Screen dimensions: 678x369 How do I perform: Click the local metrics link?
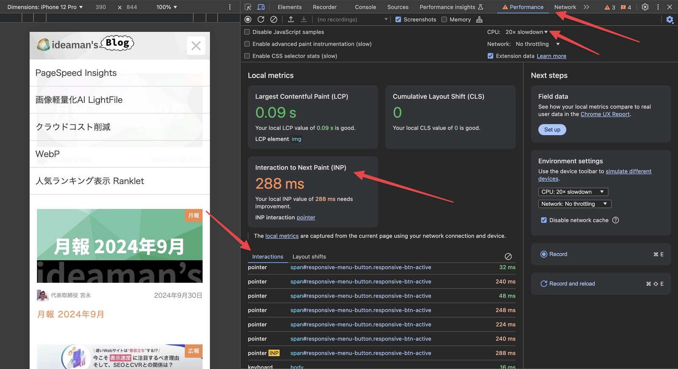pyautogui.click(x=282, y=236)
